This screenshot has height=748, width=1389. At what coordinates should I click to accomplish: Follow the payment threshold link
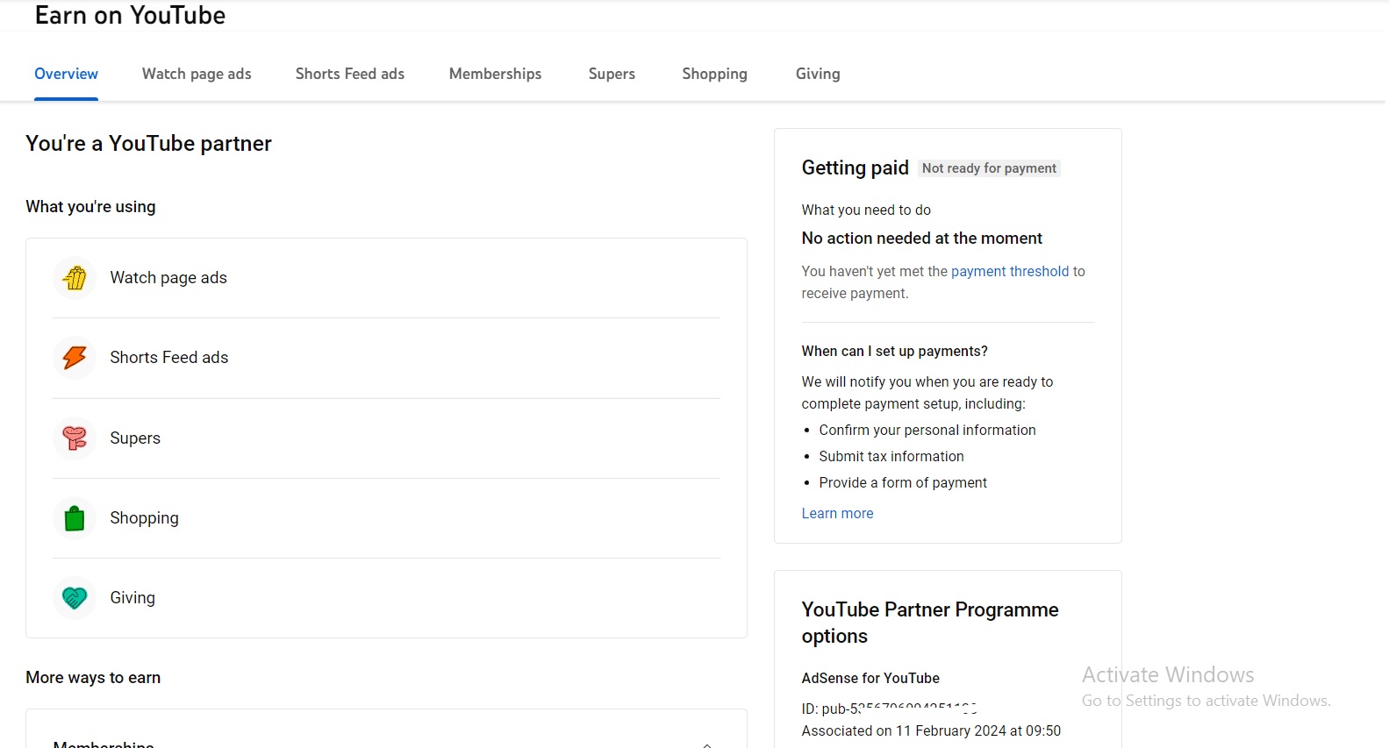tap(1010, 272)
